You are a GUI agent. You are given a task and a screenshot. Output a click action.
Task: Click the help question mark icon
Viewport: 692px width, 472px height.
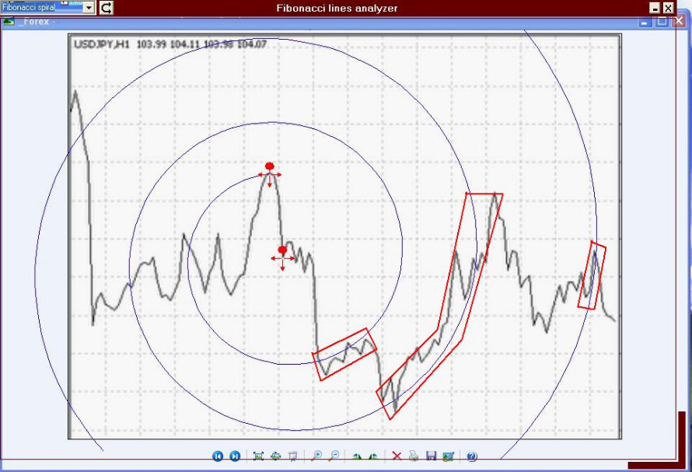[471, 456]
